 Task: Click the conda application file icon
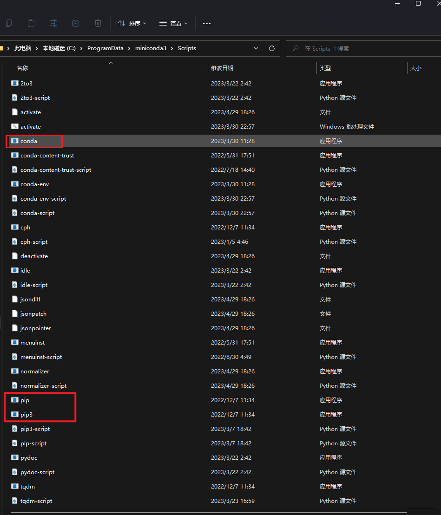coord(14,141)
